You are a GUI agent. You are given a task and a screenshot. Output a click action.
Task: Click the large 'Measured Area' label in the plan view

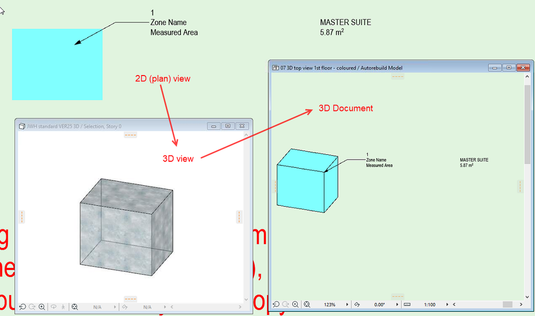(x=174, y=33)
